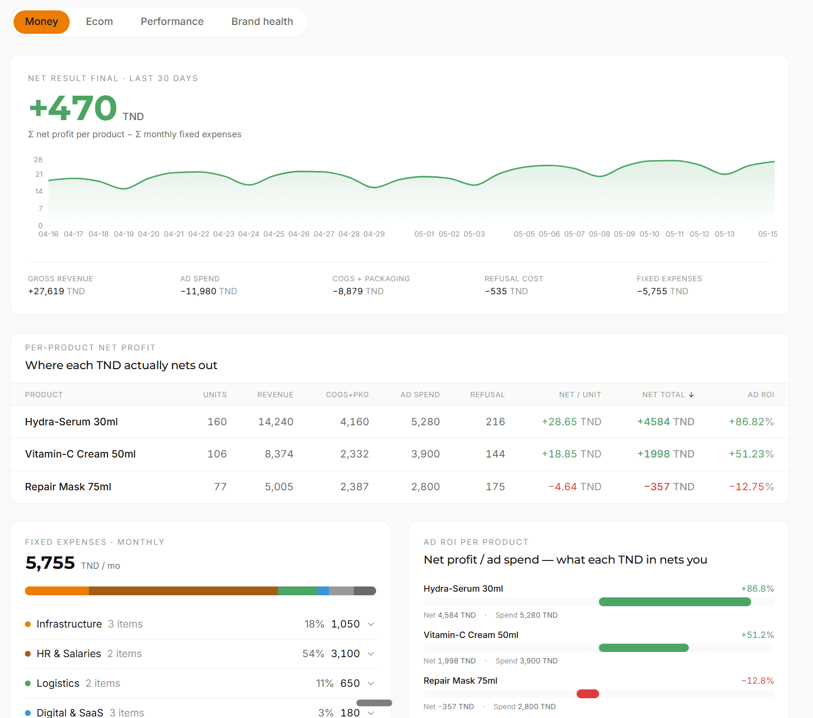Click the −12.75% AD ROI cell
Screen dimensions: 813x718
click(x=751, y=487)
